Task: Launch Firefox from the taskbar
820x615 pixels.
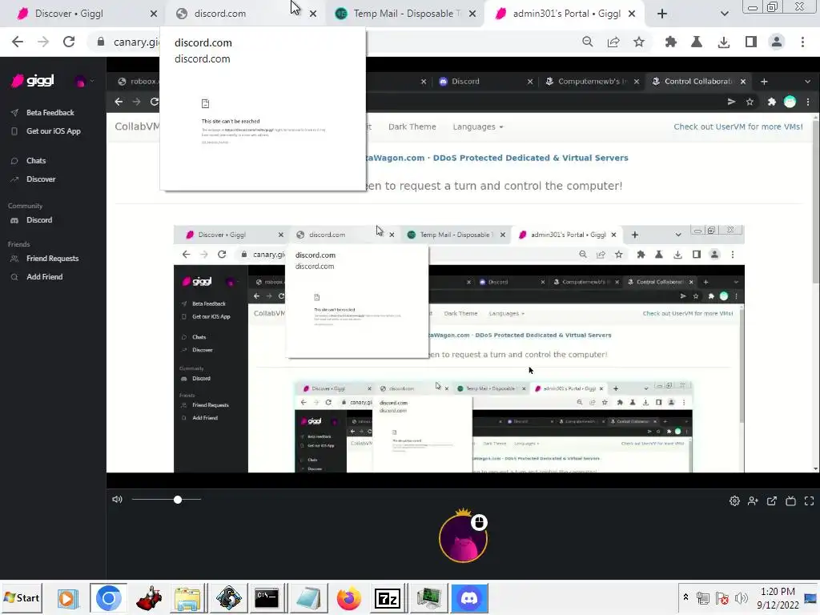Action: [x=349, y=598]
